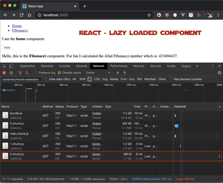Screen dimensions: 223x183
Task: Switch to the Application tab
Action: click(x=28, y=66)
